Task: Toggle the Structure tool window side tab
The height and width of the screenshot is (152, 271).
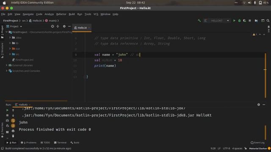Action: tap(2, 50)
